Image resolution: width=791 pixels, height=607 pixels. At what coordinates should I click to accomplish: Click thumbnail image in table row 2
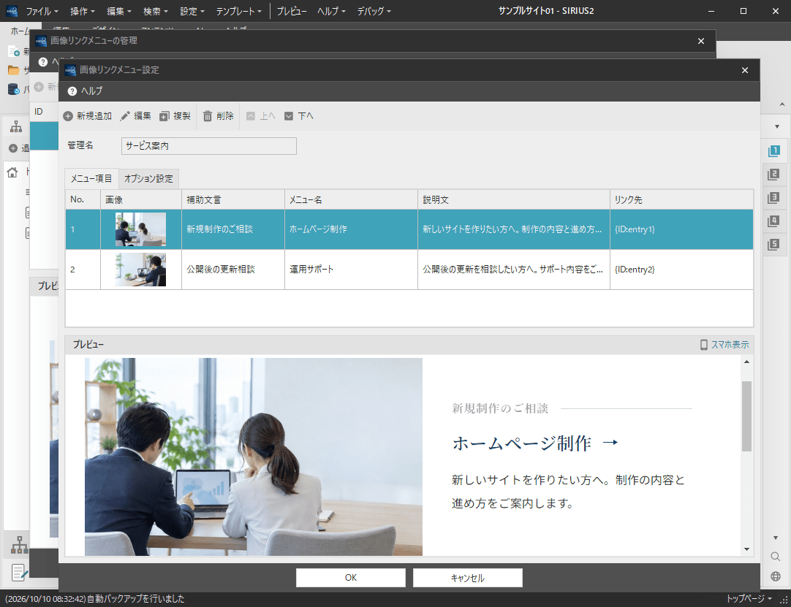[141, 270]
